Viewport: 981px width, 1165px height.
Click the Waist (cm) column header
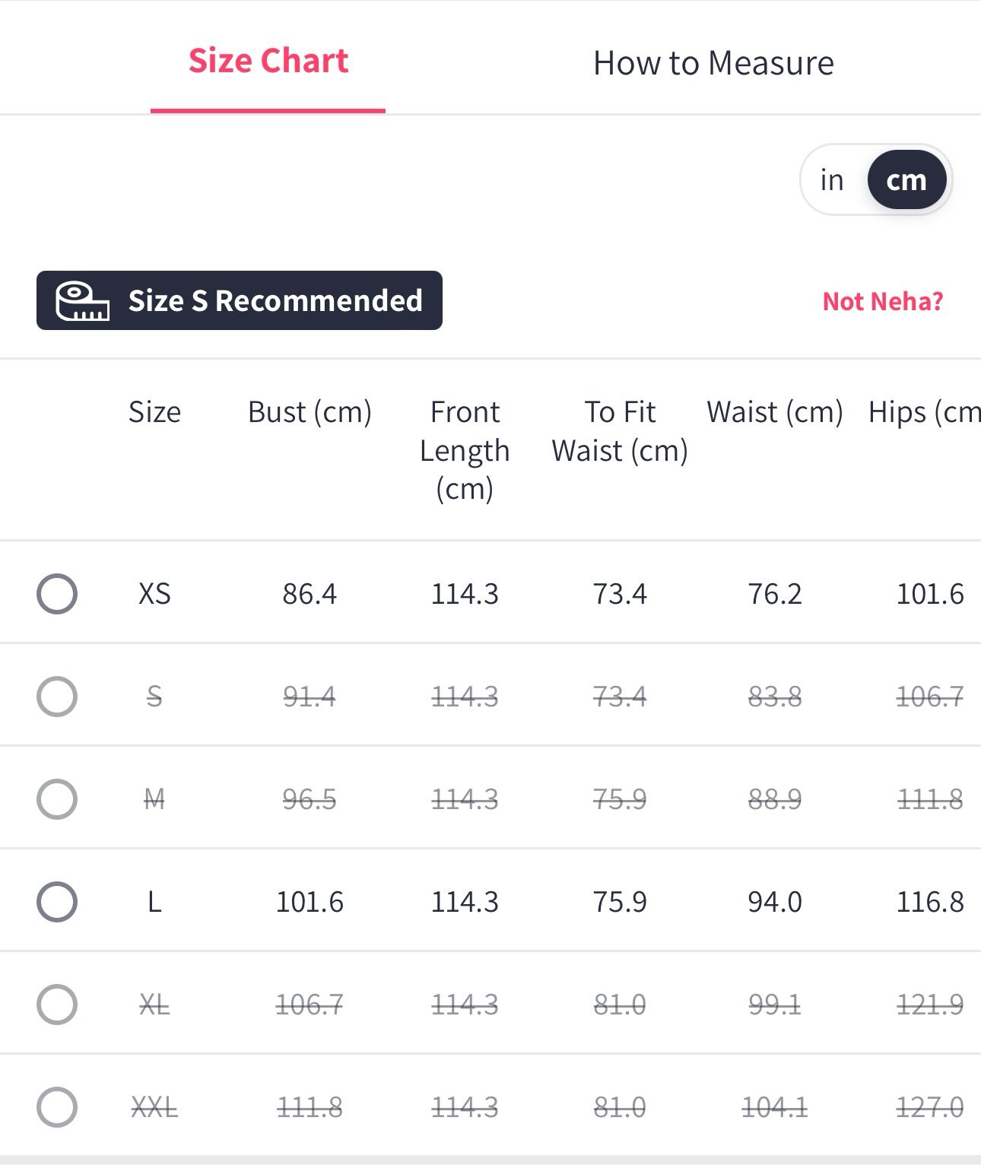775,412
